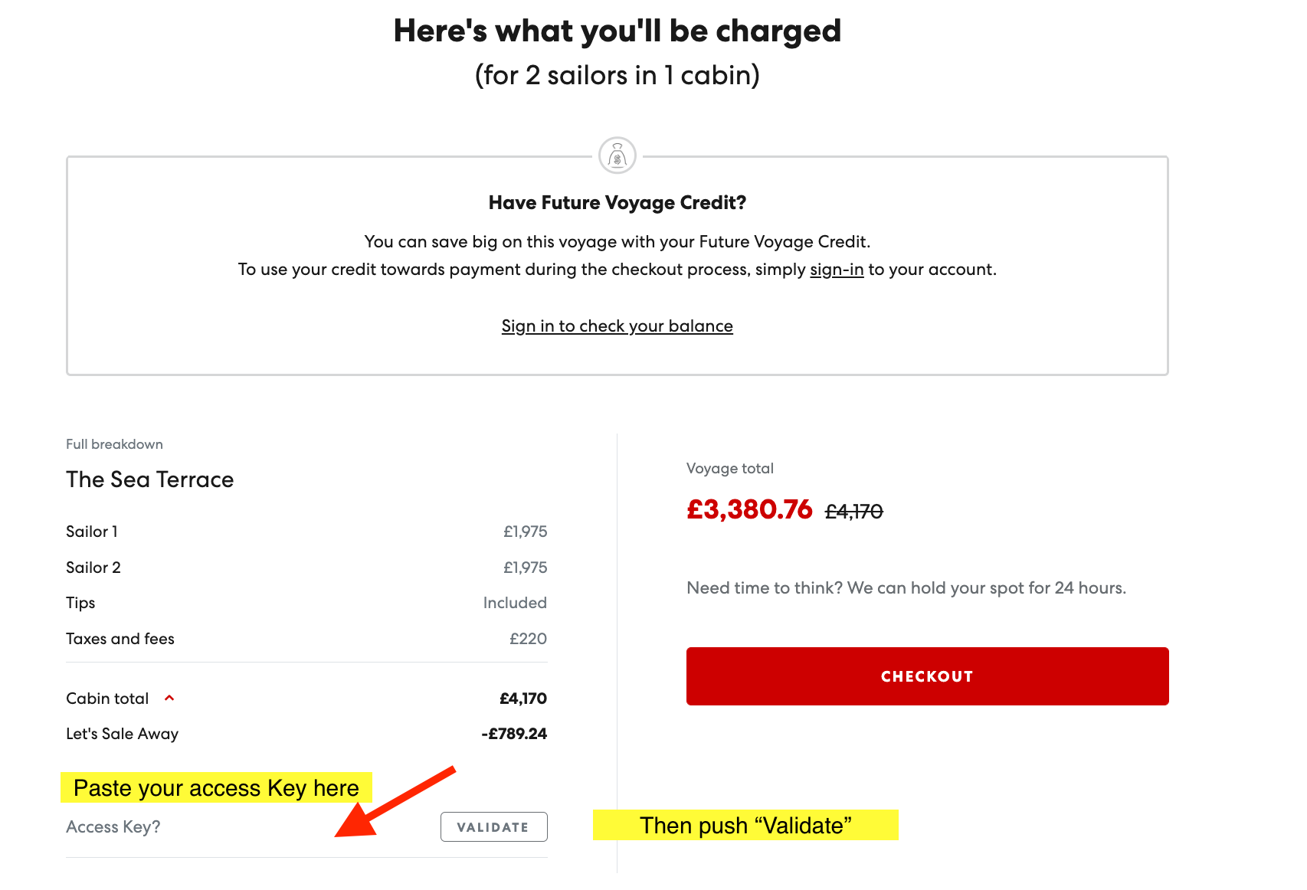Click the red CHECKOUT button

[927, 676]
